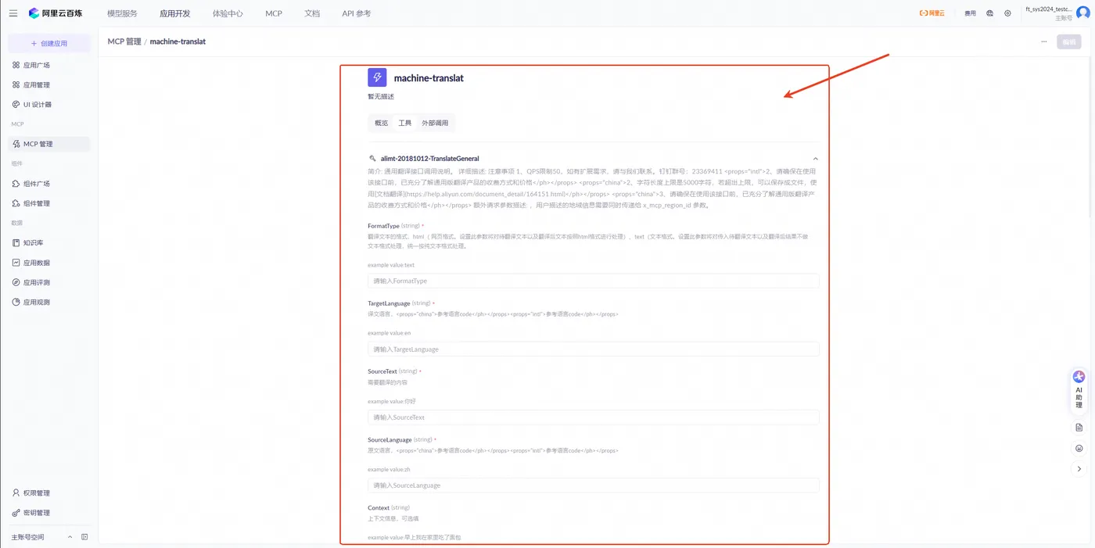Click the user avatar icon
The height and width of the screenshot is (548, 1095).
[1083, 13]
